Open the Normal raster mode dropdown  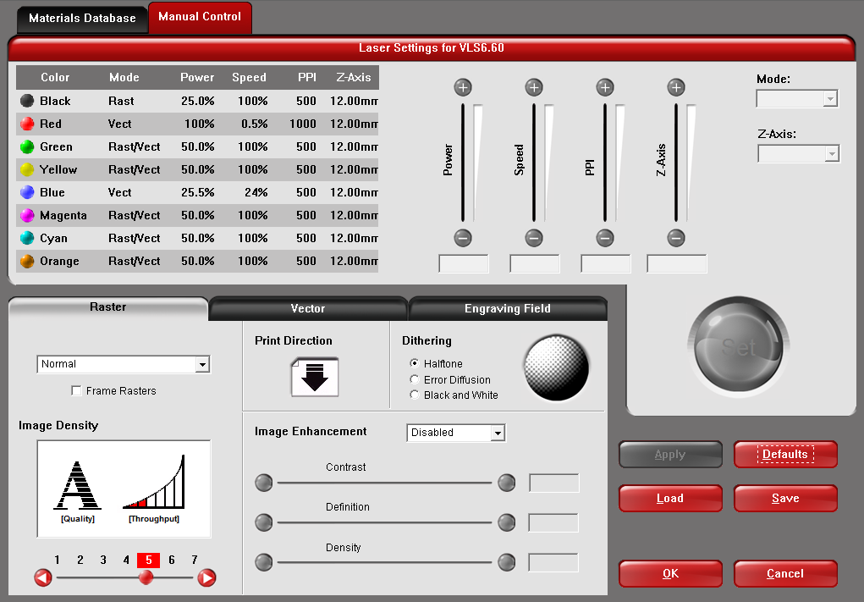coord(124,364)
